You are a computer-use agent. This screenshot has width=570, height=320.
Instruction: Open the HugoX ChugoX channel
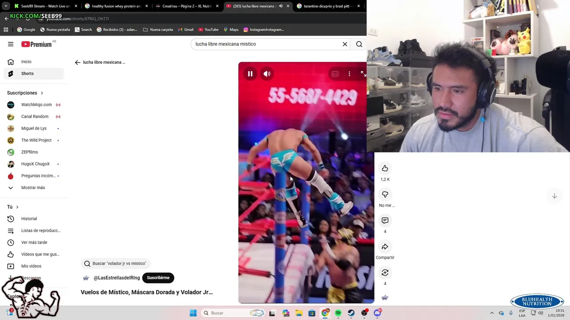pyautogui.click(x=34, y=164)
